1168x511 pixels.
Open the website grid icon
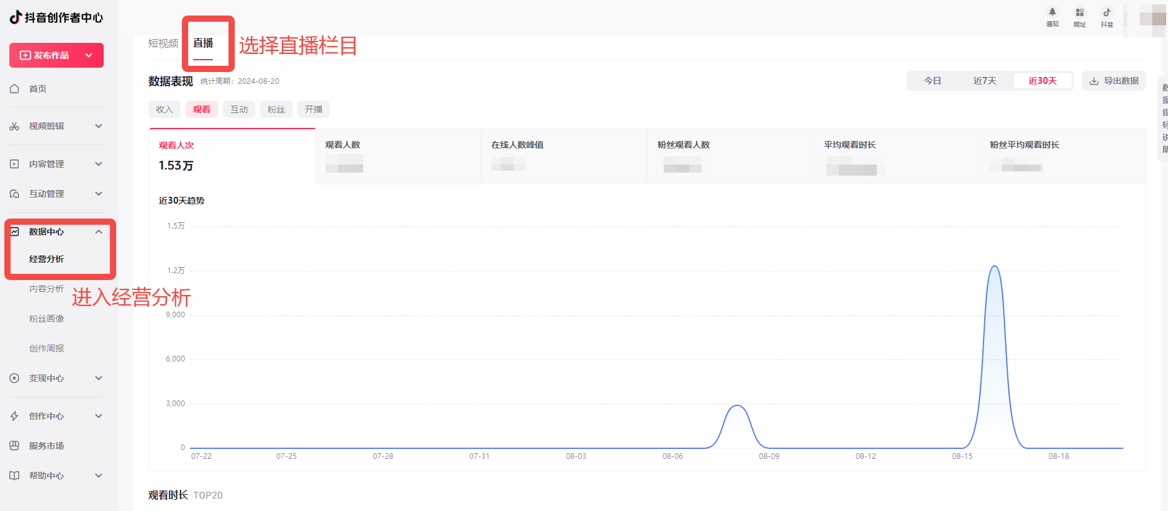[1079, 12]
